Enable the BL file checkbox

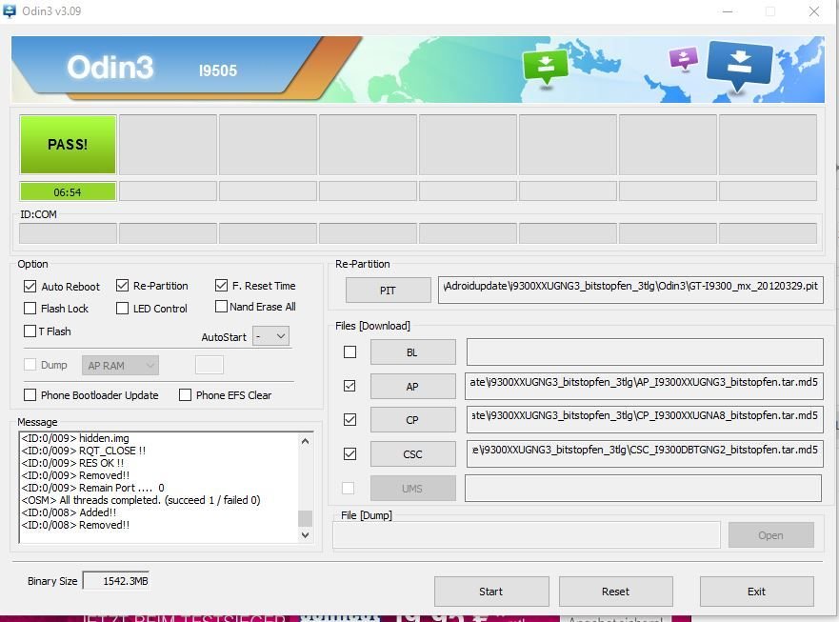(x=350, y=351)
